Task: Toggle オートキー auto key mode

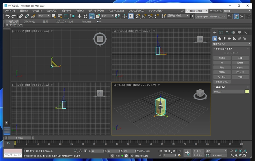Action: [198, 151]
